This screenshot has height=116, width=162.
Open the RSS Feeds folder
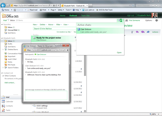click(12, 65)
